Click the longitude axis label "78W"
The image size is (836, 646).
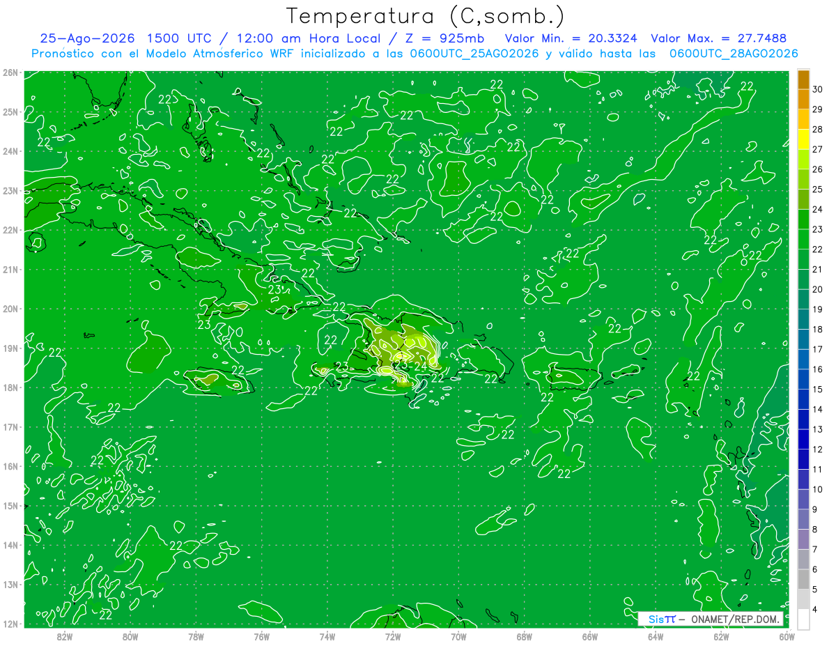point(196,636)
